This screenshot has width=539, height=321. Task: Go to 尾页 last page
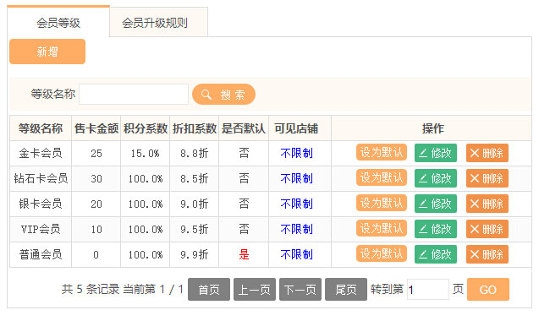click(346, 290)
